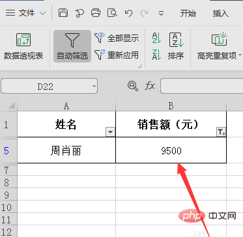
Task: Select row header 10
Action: point(8,207)
